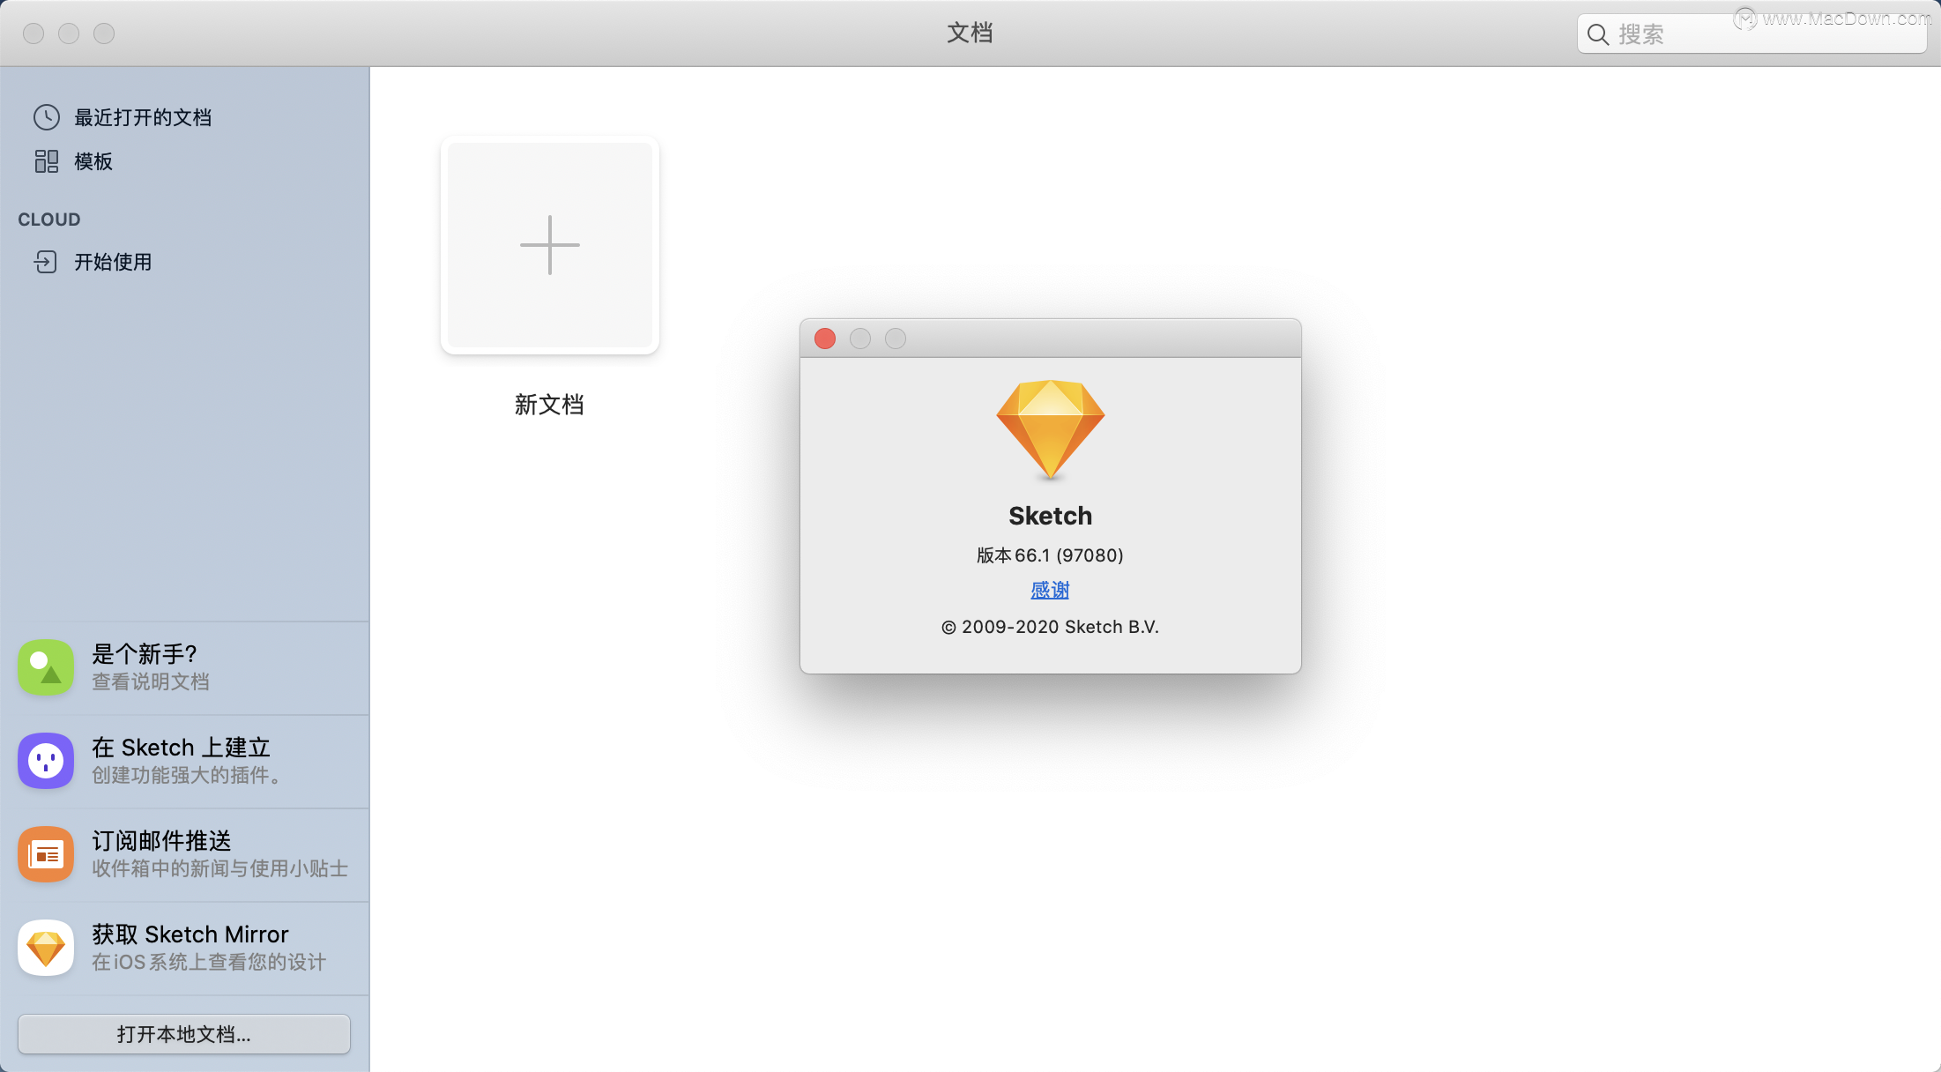
Task: Click the 文档 window title
Action: (970, 33)
